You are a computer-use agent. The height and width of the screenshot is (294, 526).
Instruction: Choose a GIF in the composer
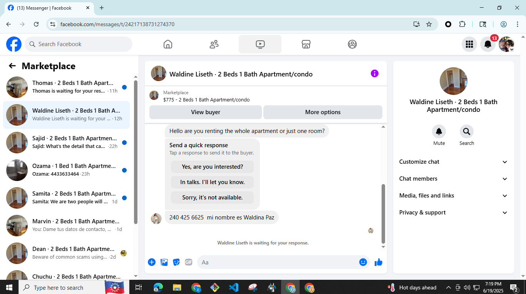pos(189,262)
